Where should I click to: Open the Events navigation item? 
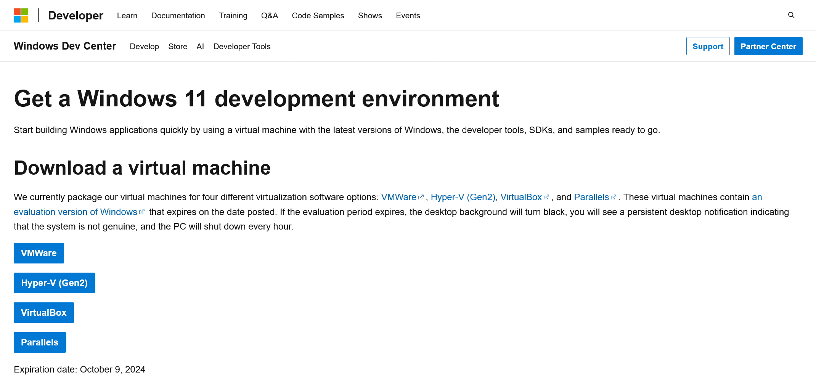point(408,16)
